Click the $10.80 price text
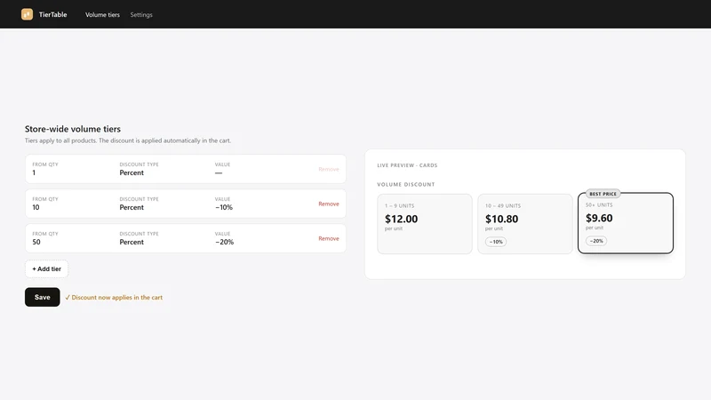The height and width of the screenshot is (400, 711). (501, 219)
